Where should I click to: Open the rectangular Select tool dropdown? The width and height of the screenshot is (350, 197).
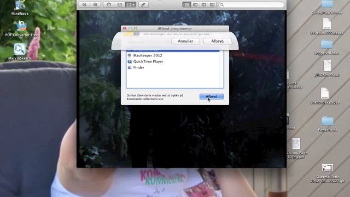(131, 4)
